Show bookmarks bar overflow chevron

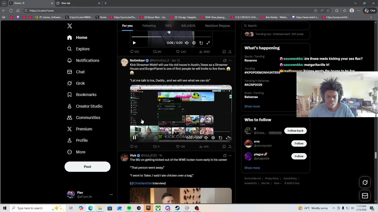click(x=371, y=17)
